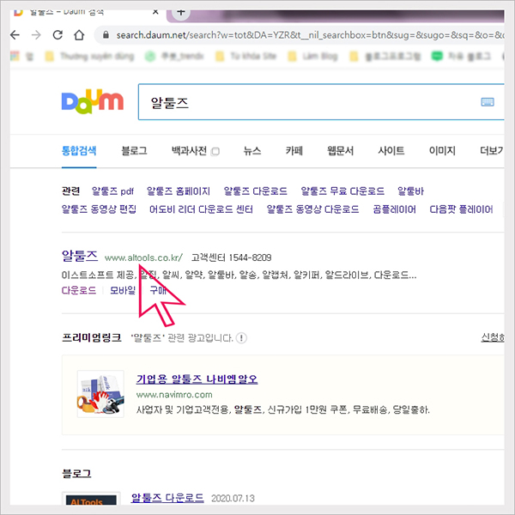Screen dimensions: 515x515
Task: Open the 알툴즈 site result title
Action: pos(80,256)
